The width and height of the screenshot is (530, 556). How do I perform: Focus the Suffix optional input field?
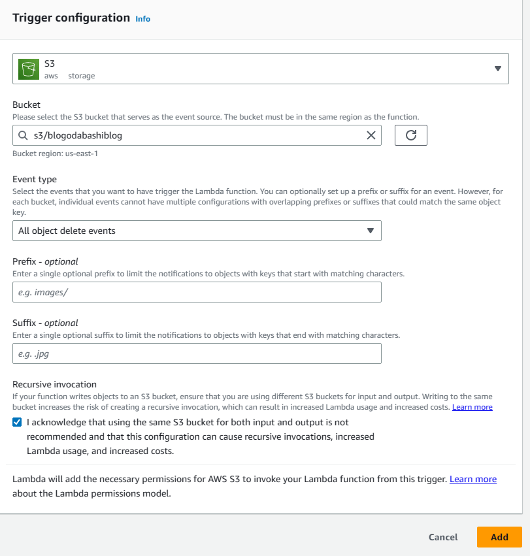(196, 353)
